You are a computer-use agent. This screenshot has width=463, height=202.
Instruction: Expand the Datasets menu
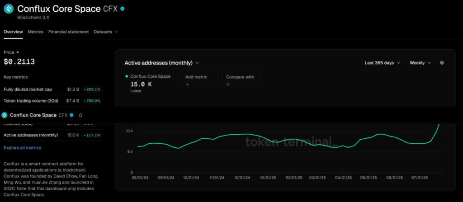click(x=106, y=32)
